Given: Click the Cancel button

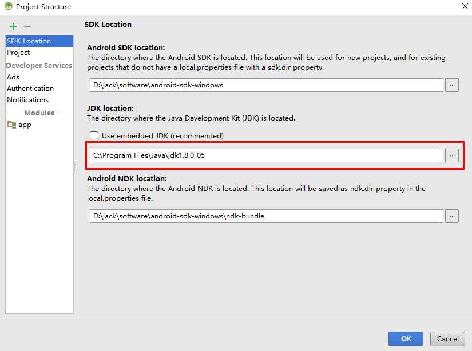Looking at the screenshot, I should [447, 338].
